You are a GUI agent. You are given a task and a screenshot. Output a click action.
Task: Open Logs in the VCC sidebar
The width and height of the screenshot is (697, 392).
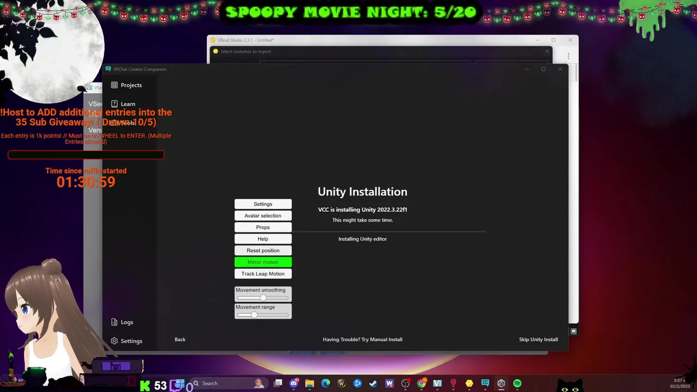point(122,322)
